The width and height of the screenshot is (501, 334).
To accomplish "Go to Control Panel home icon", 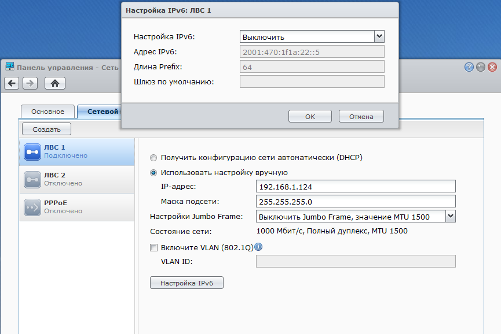I will [x=55, y=83].
